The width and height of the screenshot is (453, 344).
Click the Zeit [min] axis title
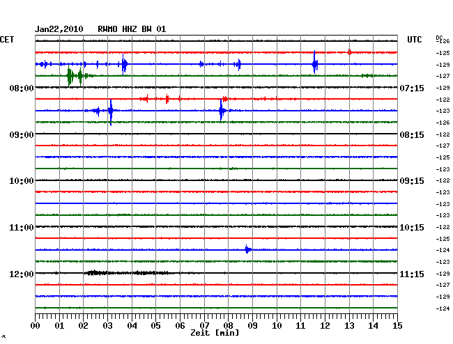point(215,333)
